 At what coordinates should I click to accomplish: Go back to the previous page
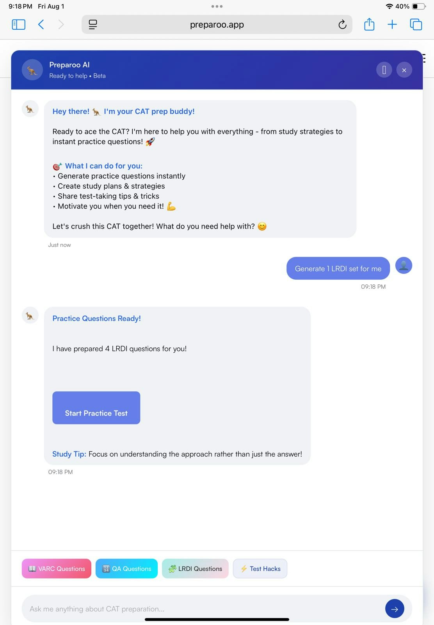pyautogui.click(x=41, y=25)
